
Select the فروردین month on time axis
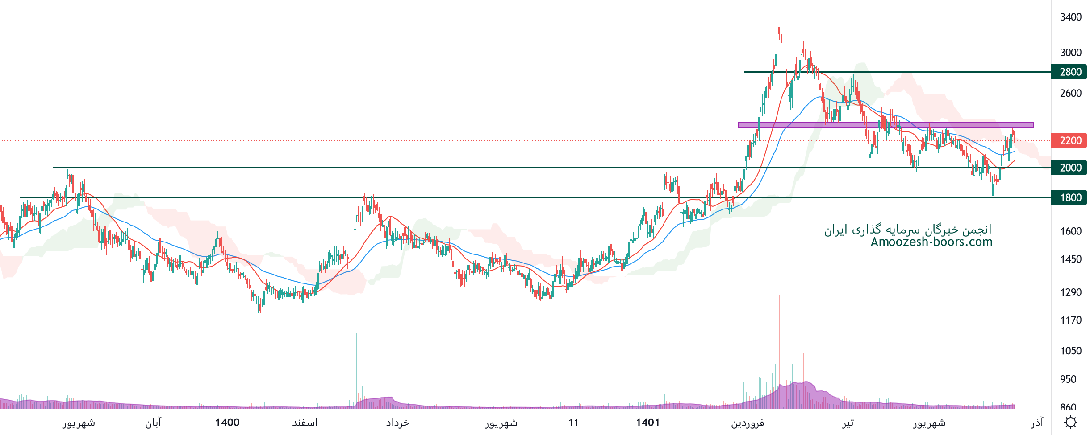coord(748,423)
